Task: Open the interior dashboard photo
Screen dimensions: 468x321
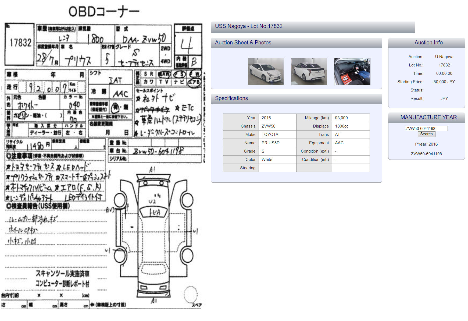Action: (x=352, y=71)
